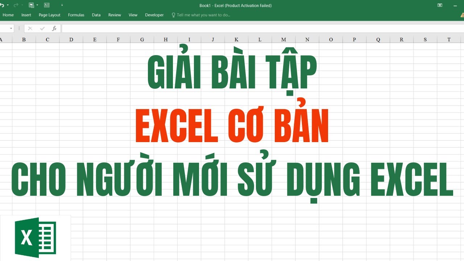Click the Redo icon in Quick Access Toolbar

pos(16,5)
